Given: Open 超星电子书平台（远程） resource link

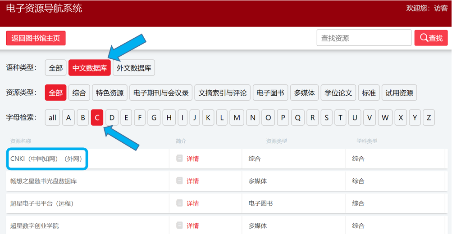Looking at the screenshot, I should (x=42, y=203).
